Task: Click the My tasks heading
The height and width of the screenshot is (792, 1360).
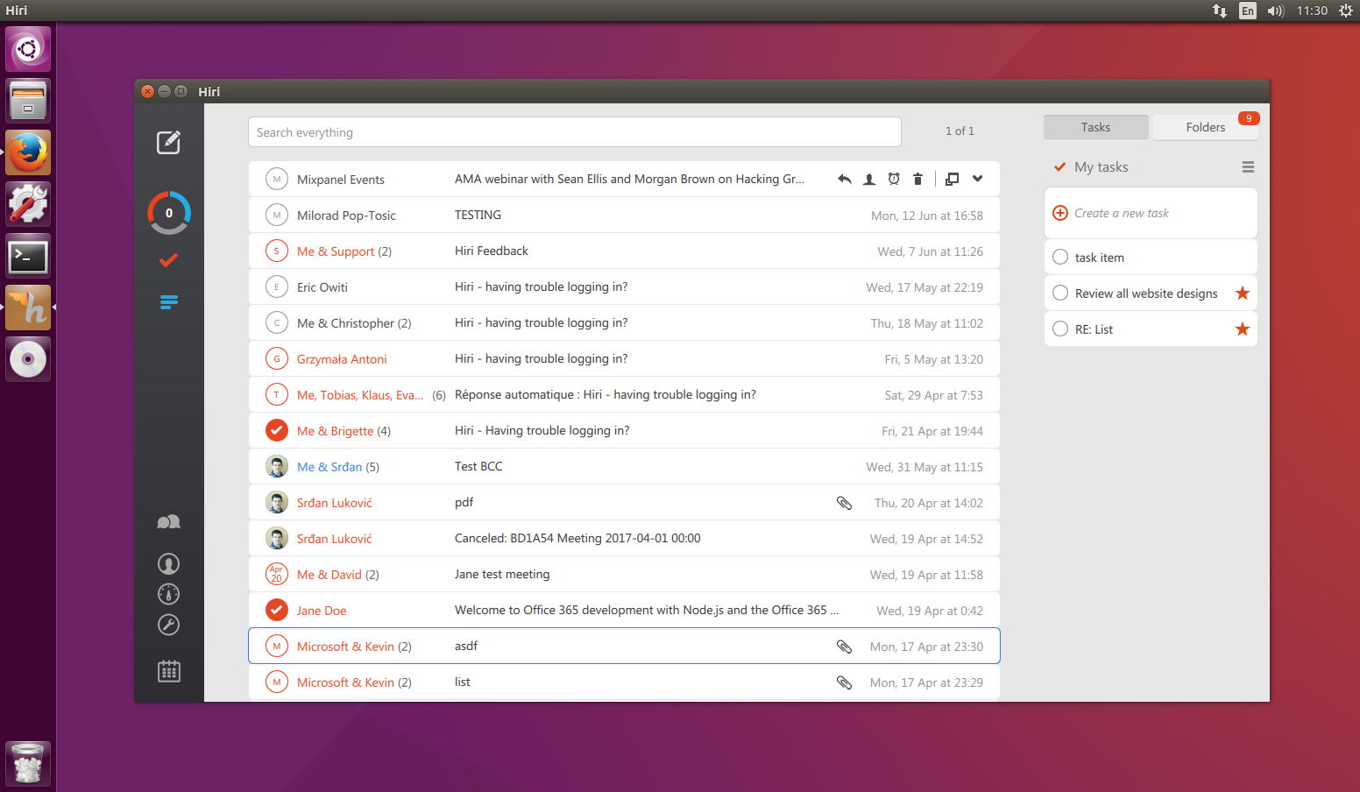Action: 1101,167
